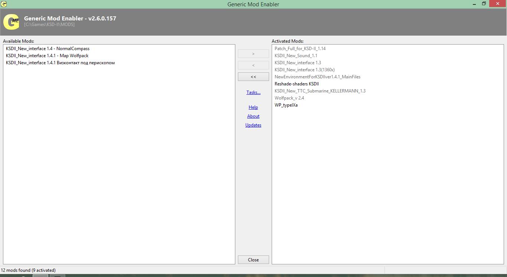This screenshot has width=507, height=277.
Task: Select NewEnvironmentForKSDIIver1.4.1_MainFiles mod
Action: [x=317, y=77]
